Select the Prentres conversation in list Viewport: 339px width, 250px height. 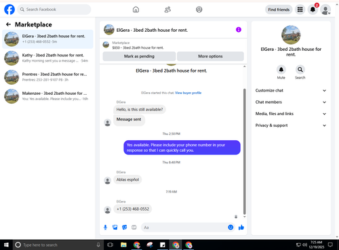[x=47, y=77]
